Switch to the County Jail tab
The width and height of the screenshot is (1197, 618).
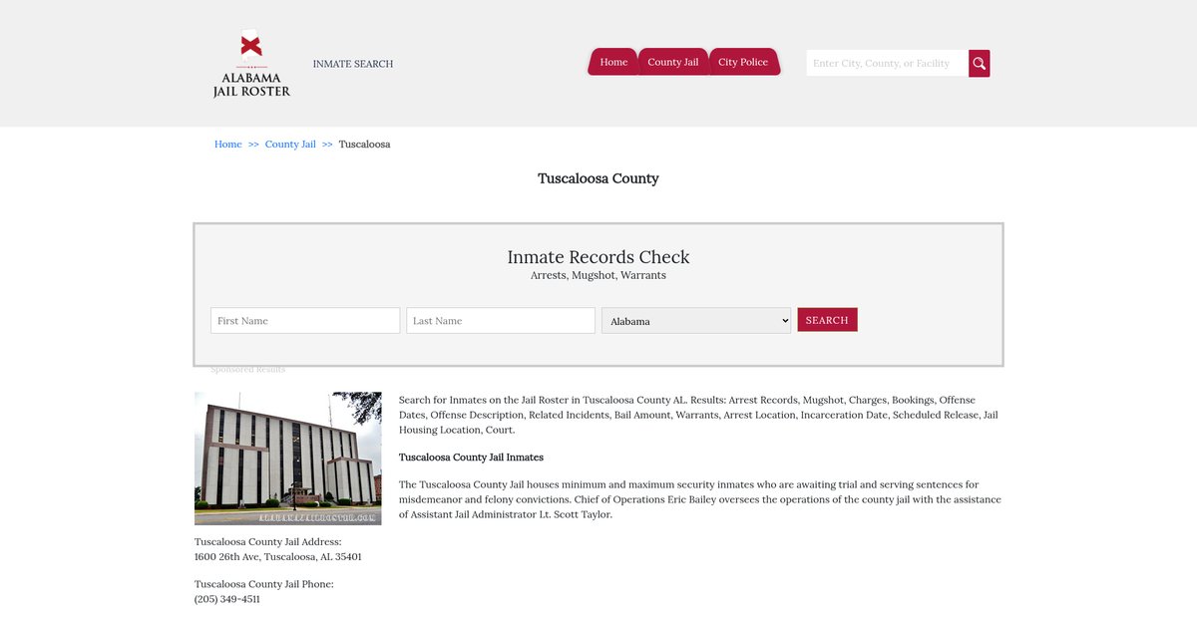[672, 62]
